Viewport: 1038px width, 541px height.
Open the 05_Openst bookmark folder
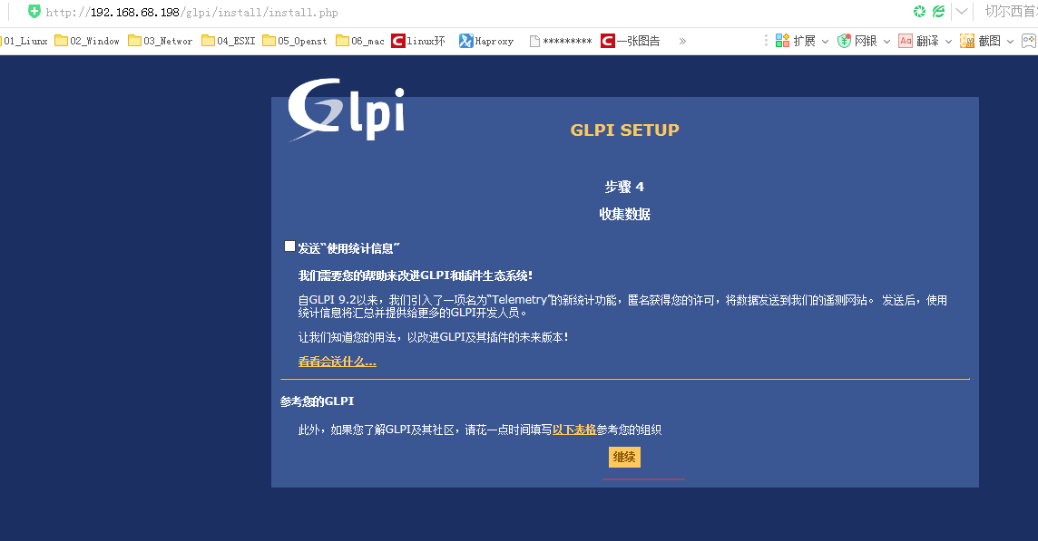pyautogui.click(x=295, y=41)
